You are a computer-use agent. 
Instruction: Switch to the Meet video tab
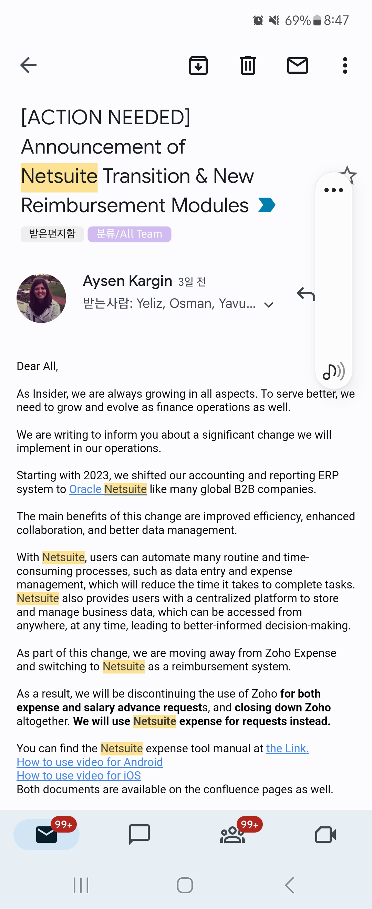(x=325, y=834)
